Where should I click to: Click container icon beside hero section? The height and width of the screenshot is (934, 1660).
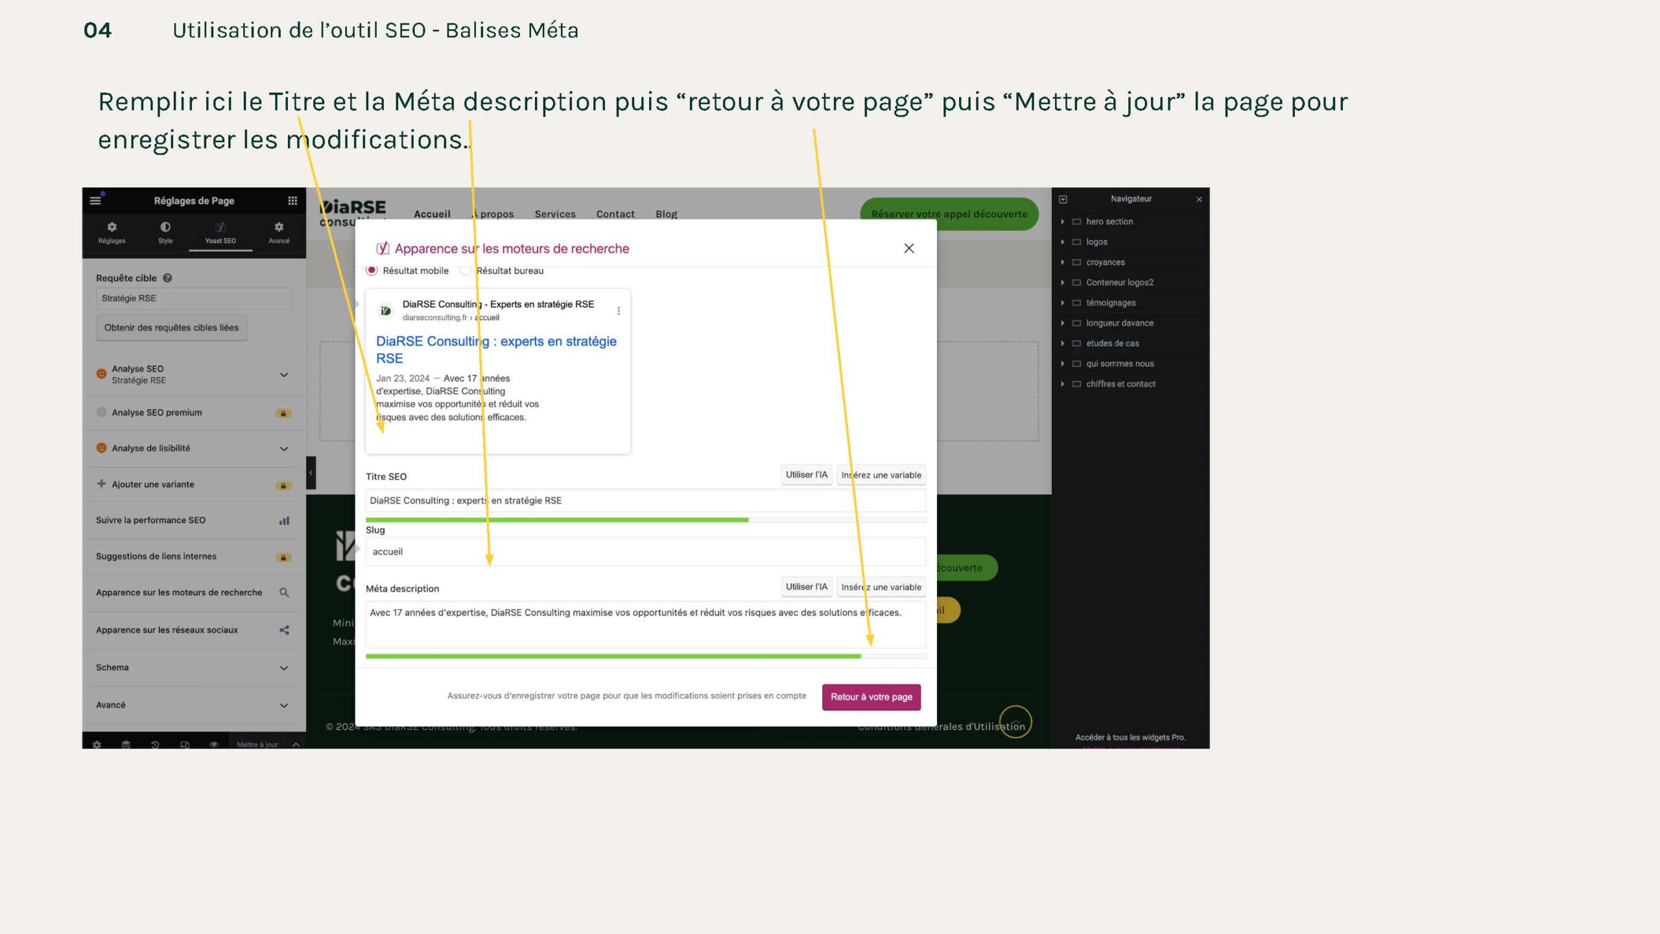point(1076,222)
